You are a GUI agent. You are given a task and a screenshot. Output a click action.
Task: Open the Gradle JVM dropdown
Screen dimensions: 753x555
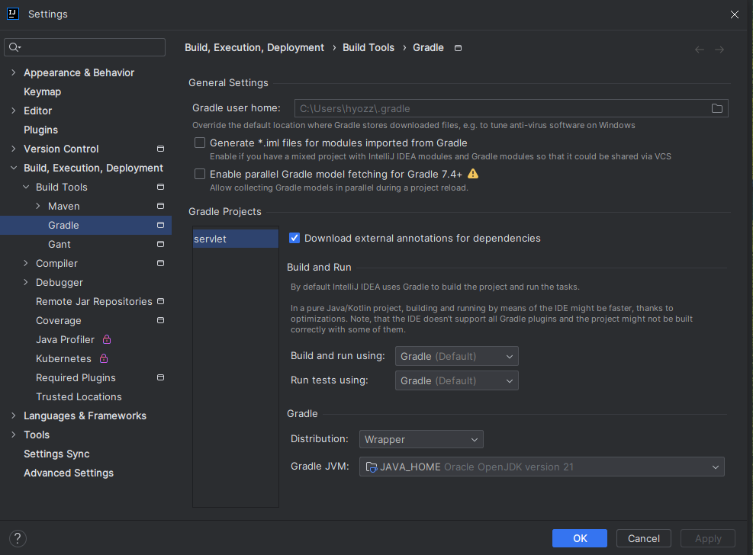tap(542, 467)
